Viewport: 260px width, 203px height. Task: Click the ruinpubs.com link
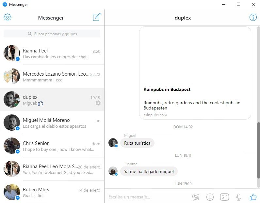tap(155, 115)
